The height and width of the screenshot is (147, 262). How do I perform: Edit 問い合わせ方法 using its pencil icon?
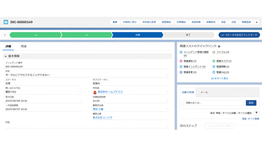point(80,91)
